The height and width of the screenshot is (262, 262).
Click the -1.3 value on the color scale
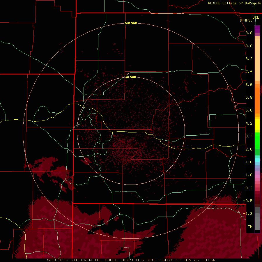click(x=248, y=214)
